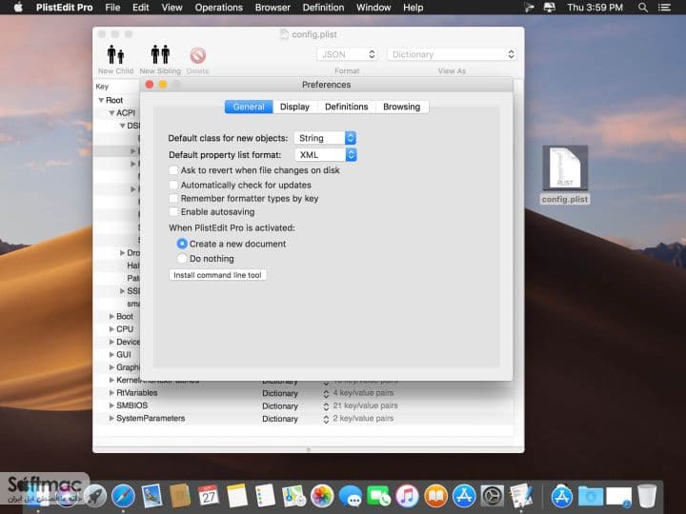Collapse the Root tree node
Screen dimensions: 686x514
point(101,100)
